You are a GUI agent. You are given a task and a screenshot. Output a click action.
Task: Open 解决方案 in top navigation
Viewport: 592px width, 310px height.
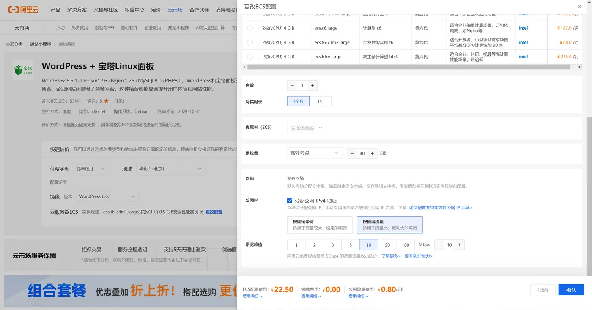coord(77,10)
